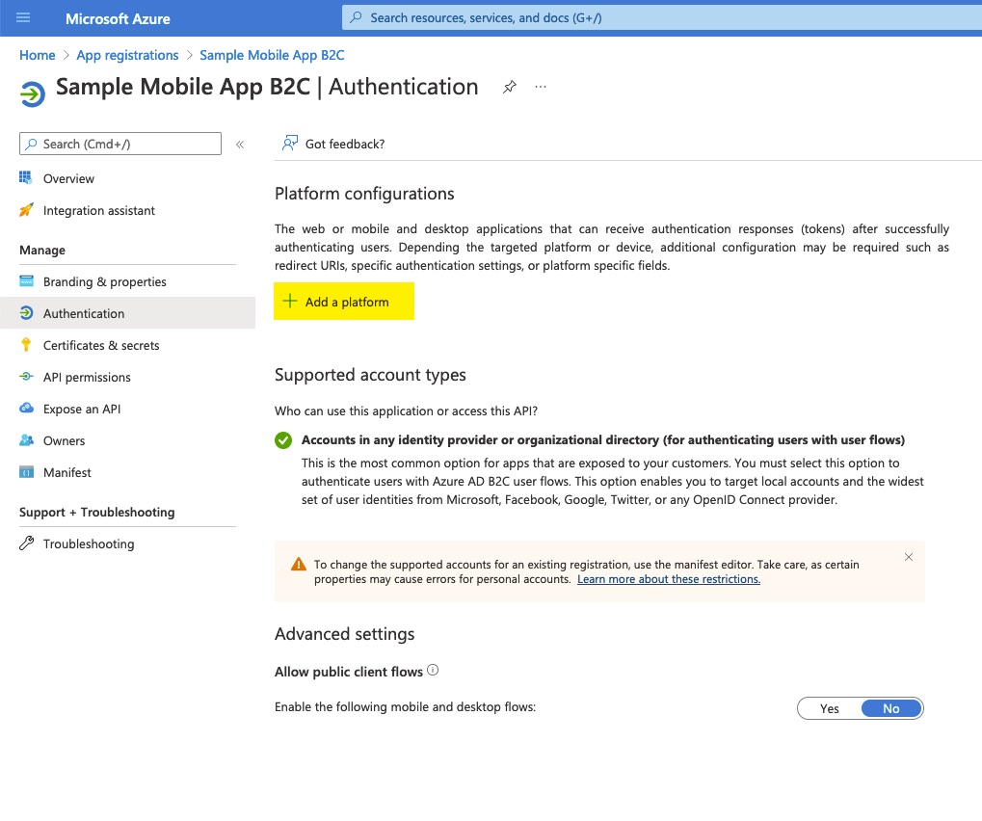Follow Learn more about these restrictions link

[x=669, y=579]
